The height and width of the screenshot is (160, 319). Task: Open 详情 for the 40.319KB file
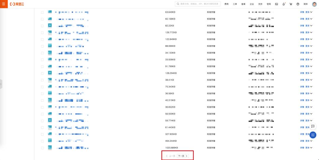[302, 100]
